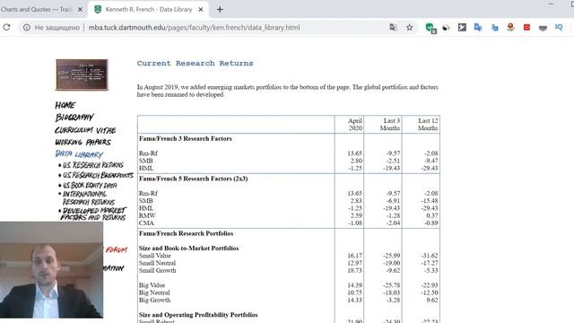574x323 pixels.
Task: Click the translate page icon in address bar
Action: tap(393, 28)
